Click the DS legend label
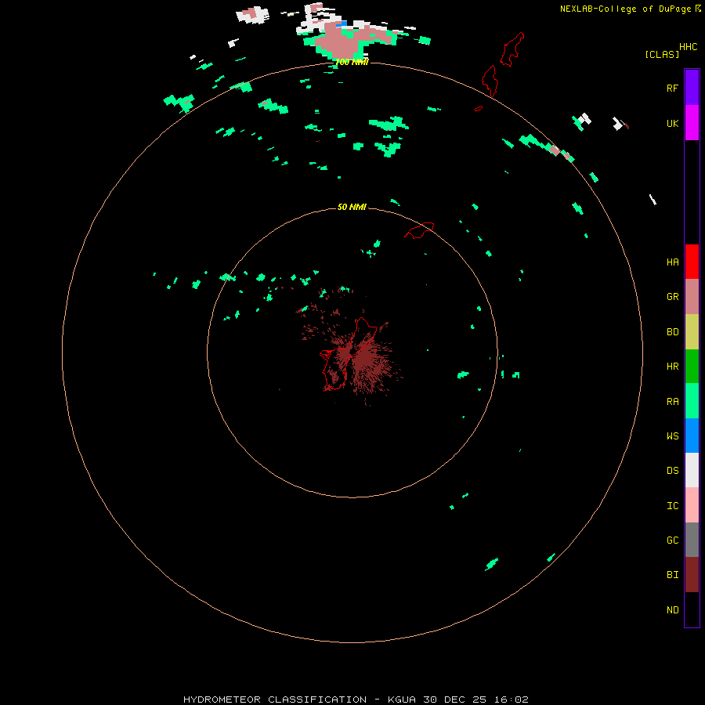The image size is (705, 705). [672, 471]
